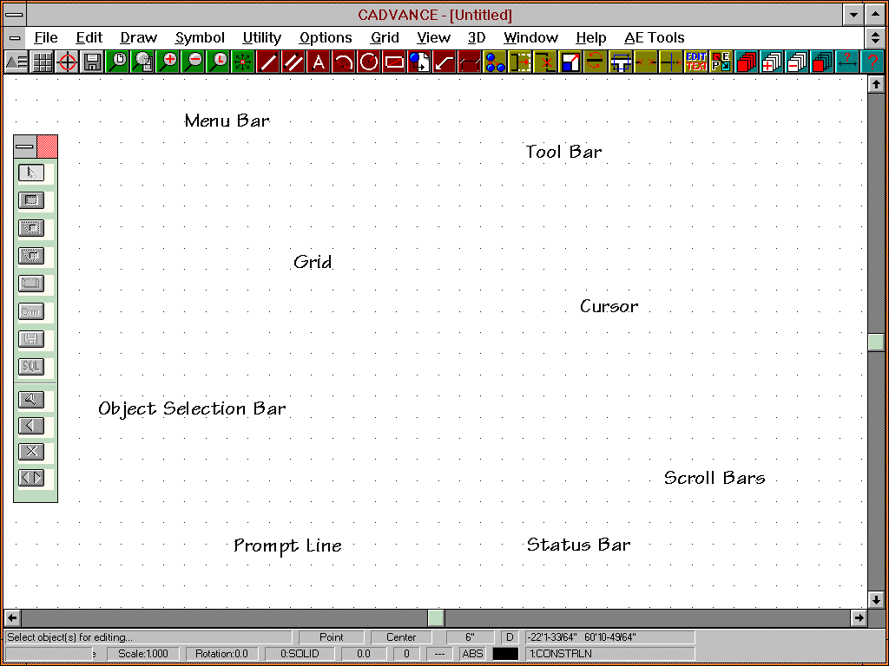The width and height of the screenshot is (889, 666).
Task: Click the SQL button in selection bar
Action: pos(31,367)
